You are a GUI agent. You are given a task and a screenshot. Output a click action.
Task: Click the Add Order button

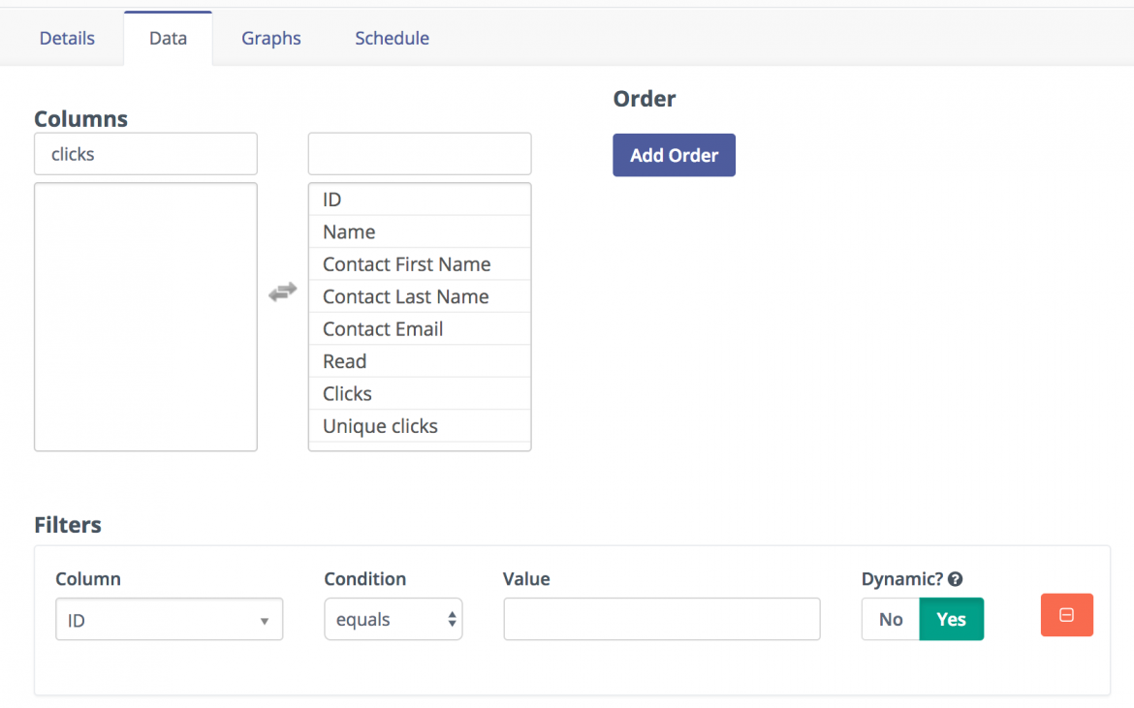674,155
